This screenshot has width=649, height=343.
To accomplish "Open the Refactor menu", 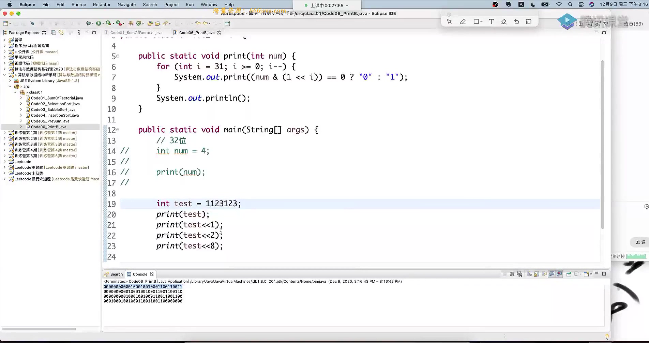I will [102, 4].
